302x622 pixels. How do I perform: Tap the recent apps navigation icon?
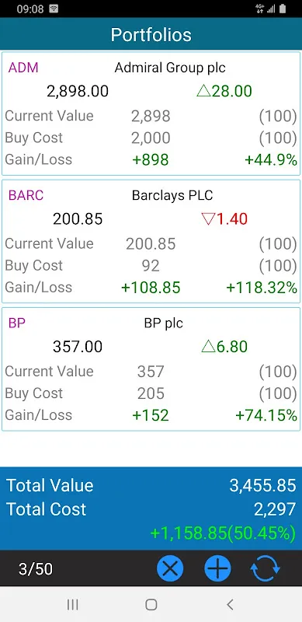(x=72, y=605)
